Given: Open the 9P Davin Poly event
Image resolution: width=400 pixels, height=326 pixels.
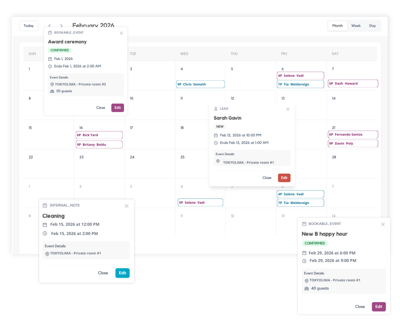Looking at the screenshot, I should click(x=352, y=143).
